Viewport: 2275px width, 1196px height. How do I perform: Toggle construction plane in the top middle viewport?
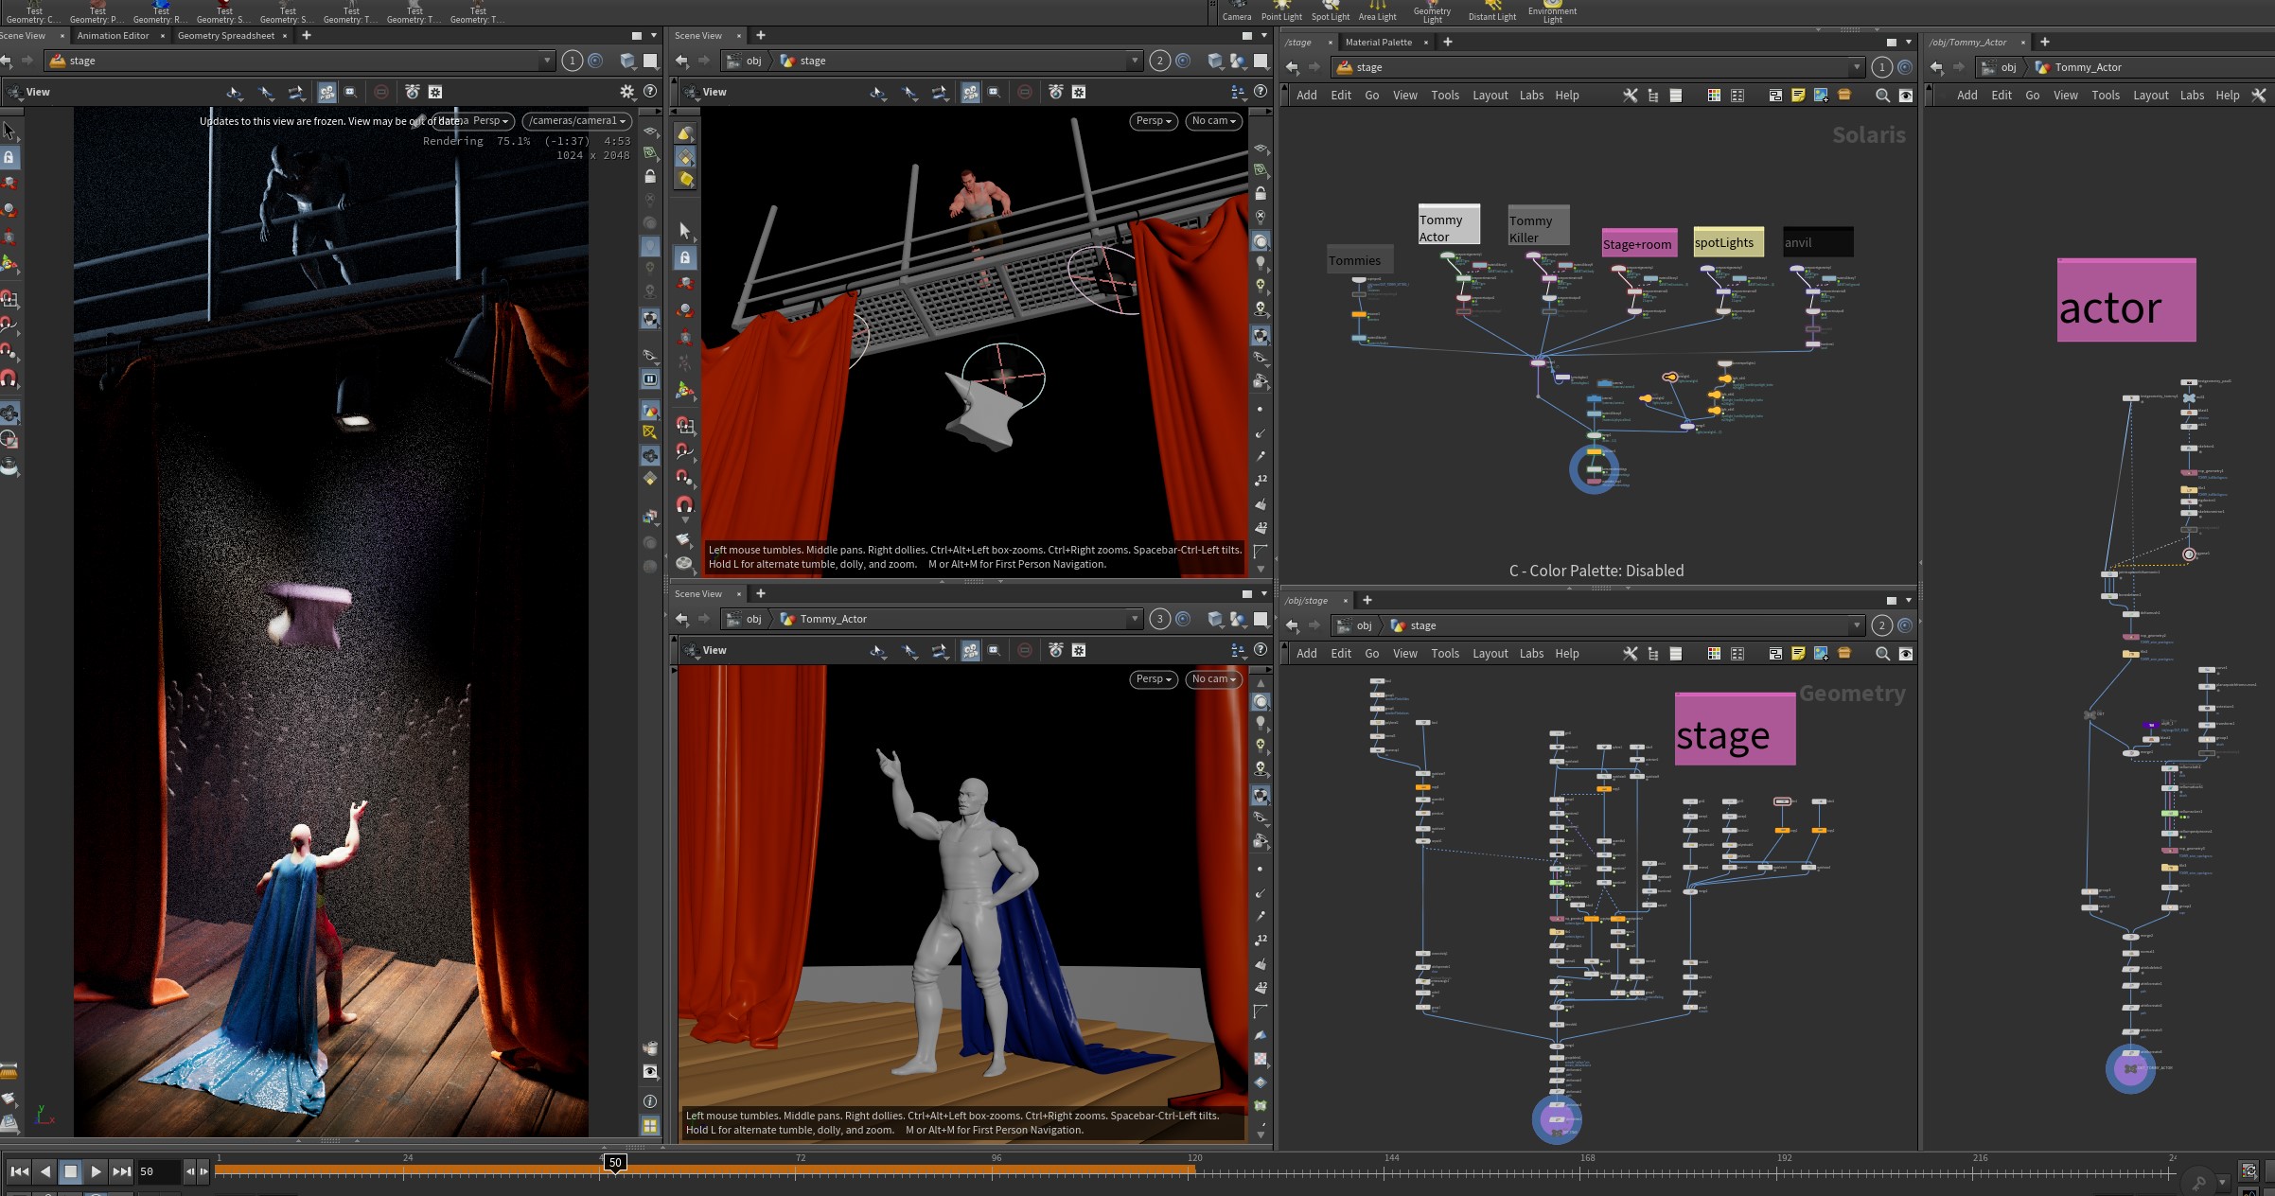click(x=1261, y=170)
